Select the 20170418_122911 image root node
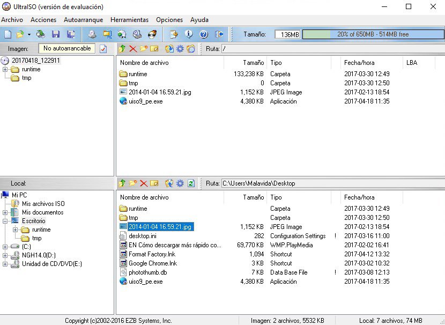The height and width of the screenshot is (325, 445). pos(36,61)
